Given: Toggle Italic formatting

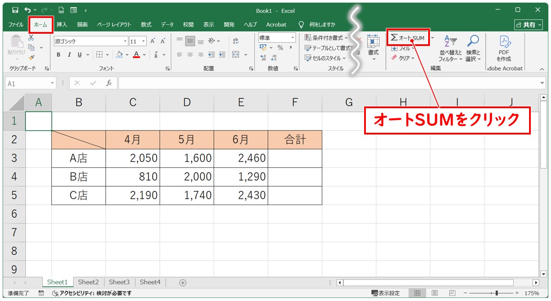Looking at the screenshot, I should [69, 55].
